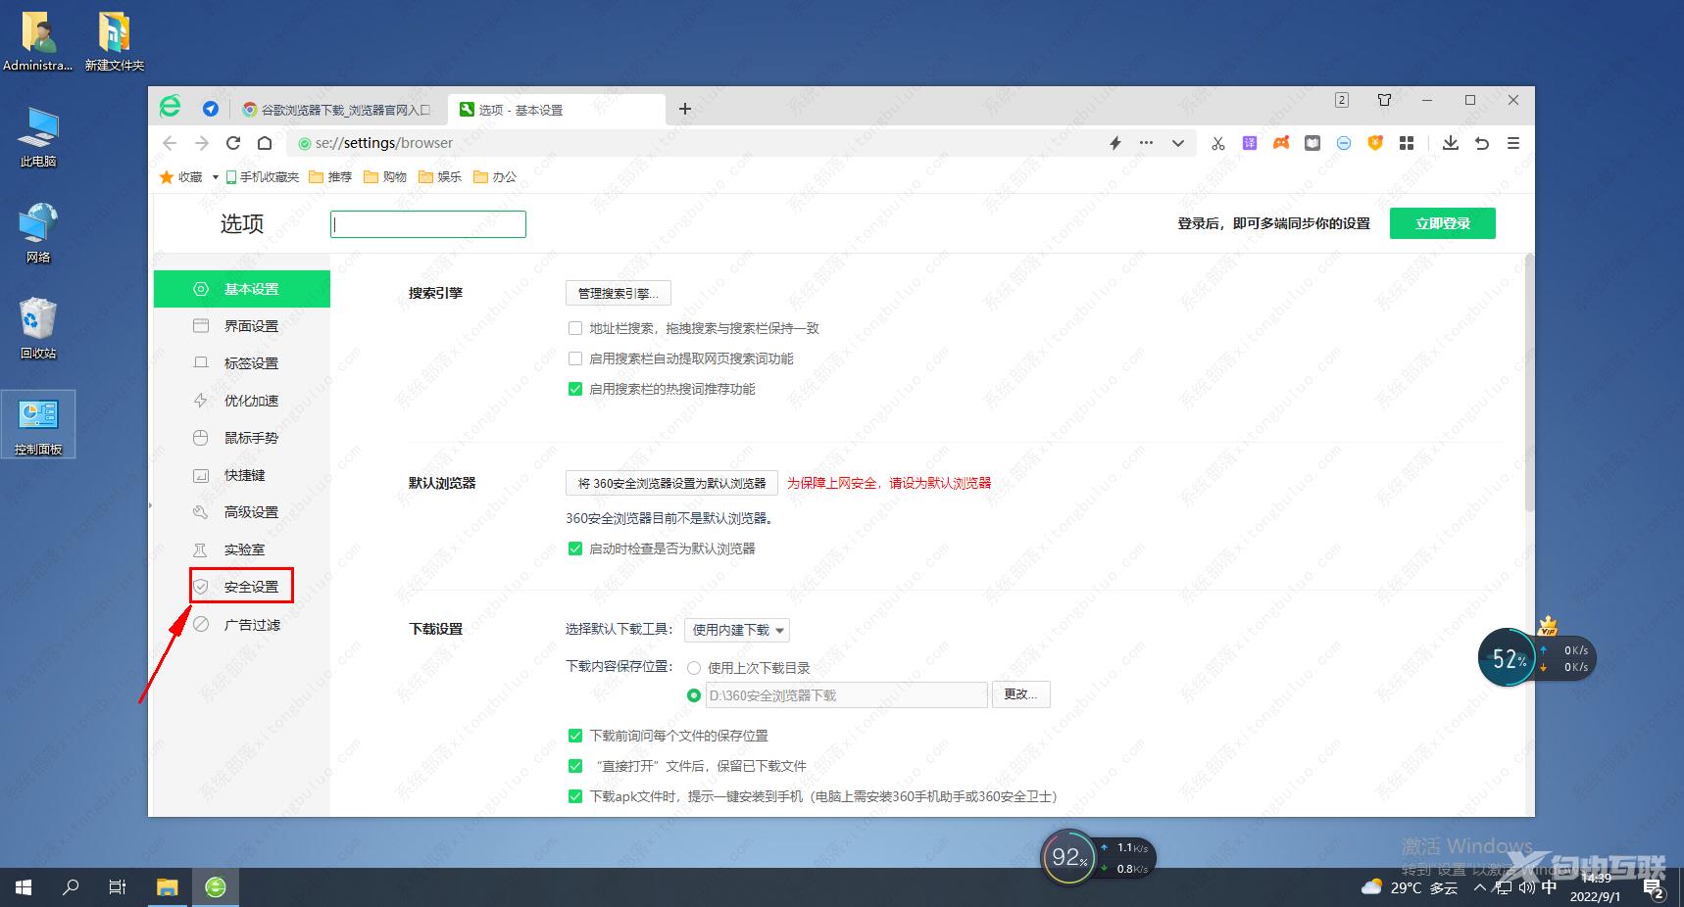The width and height of the screenshot is (1684, 907).
Task: Check 地址栏搜索 keep consistent checkbox
Action: (x=575, y=328)
